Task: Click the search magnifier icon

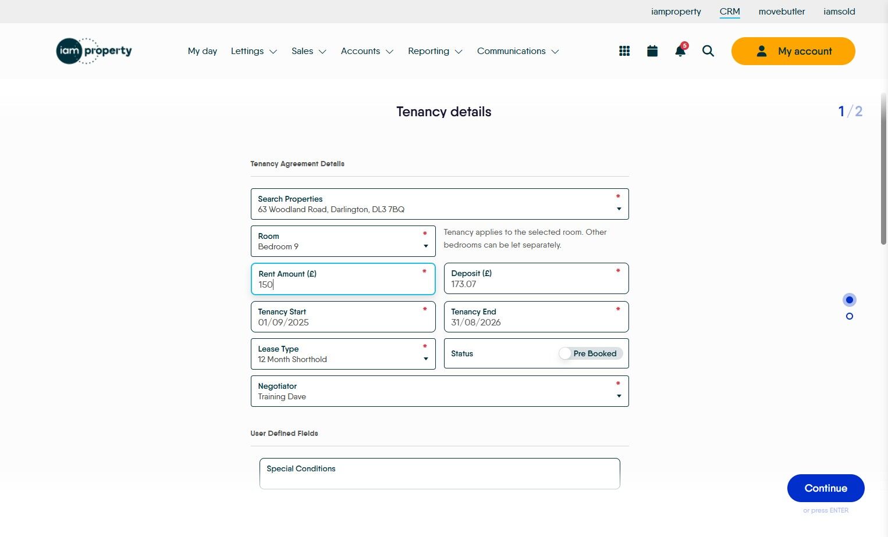Action: [708, 51]
